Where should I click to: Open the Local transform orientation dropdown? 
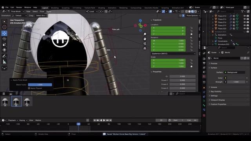click(91, 11)
